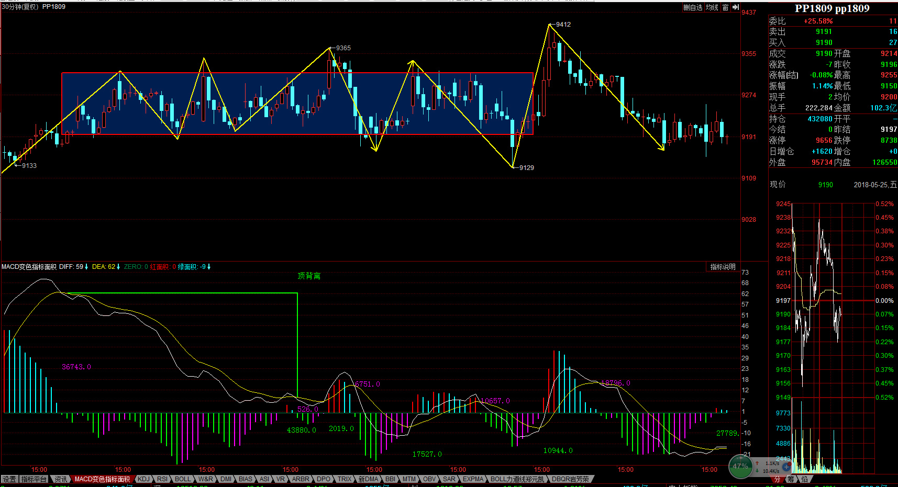Switch to the ARBR indicator tab
898x487 pixels.
[301, 479]
